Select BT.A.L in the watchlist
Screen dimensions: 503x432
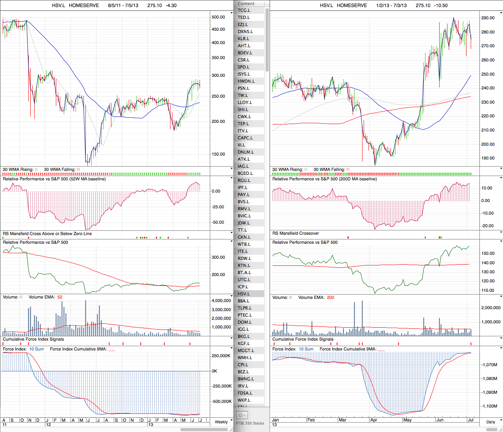pyautogui.click(x=244, y=273)
